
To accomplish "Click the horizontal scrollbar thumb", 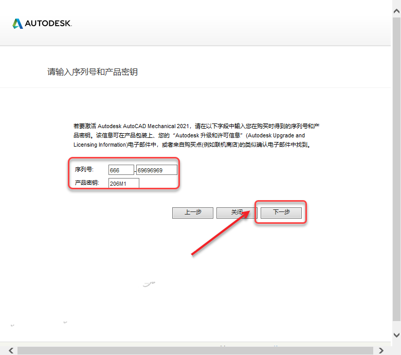I will [195, 350].
